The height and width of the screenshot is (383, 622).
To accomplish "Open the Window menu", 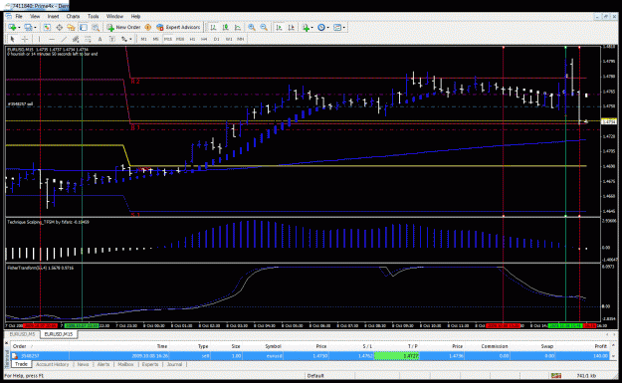I will 114,16.
